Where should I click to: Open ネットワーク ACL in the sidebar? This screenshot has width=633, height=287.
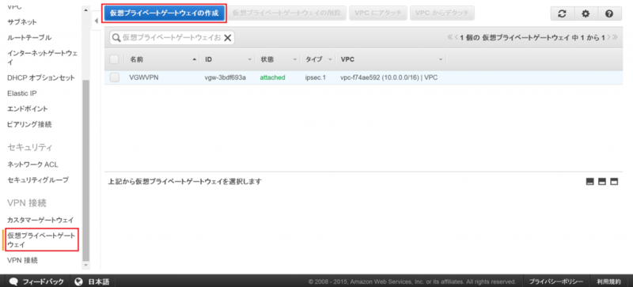coord(32,164)
